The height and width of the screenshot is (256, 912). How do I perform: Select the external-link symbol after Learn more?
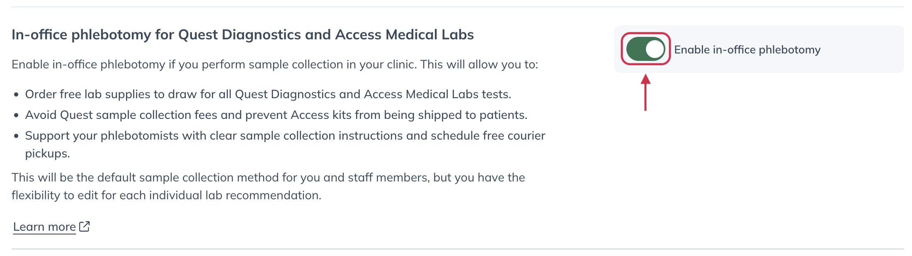click(x=84, y=226)
